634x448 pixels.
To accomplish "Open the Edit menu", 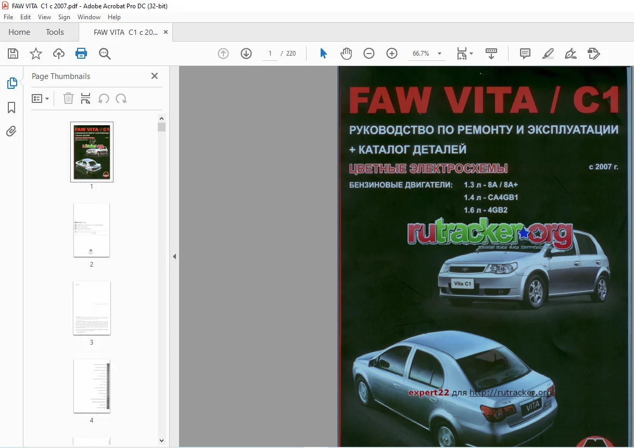I will pyautogui.click(x=26, y=17).
